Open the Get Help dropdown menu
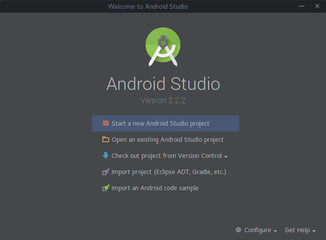The image size is (326, 240). pyautogui.click(x=300, y=230)
